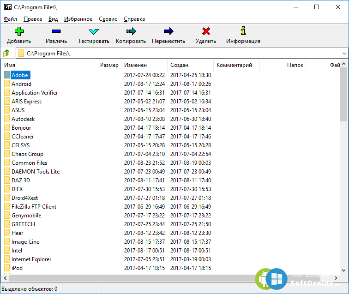Expand the address bar path dropdown
Image resolution: width=349 pixels, height=294 pixels.
tap(344, 54)
